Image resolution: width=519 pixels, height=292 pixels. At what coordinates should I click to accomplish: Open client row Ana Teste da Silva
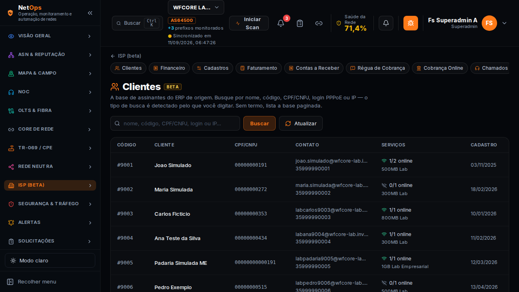pyautogui.click(x=310, y=238)
